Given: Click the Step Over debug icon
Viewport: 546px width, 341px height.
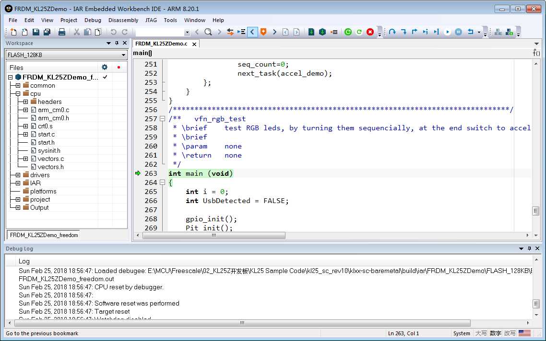Looking at the screenshot, I should [392, 32].
